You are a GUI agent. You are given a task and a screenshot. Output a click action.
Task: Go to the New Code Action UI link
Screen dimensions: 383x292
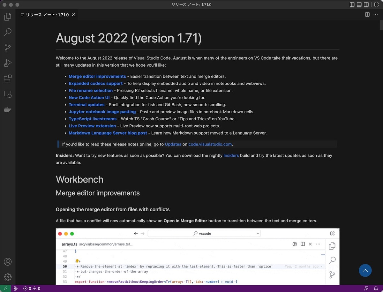89,98
